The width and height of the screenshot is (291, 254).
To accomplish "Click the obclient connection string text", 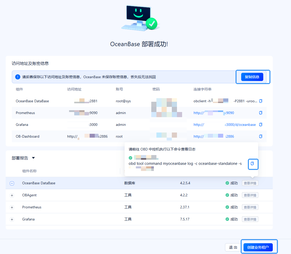I will click(225, 101).
